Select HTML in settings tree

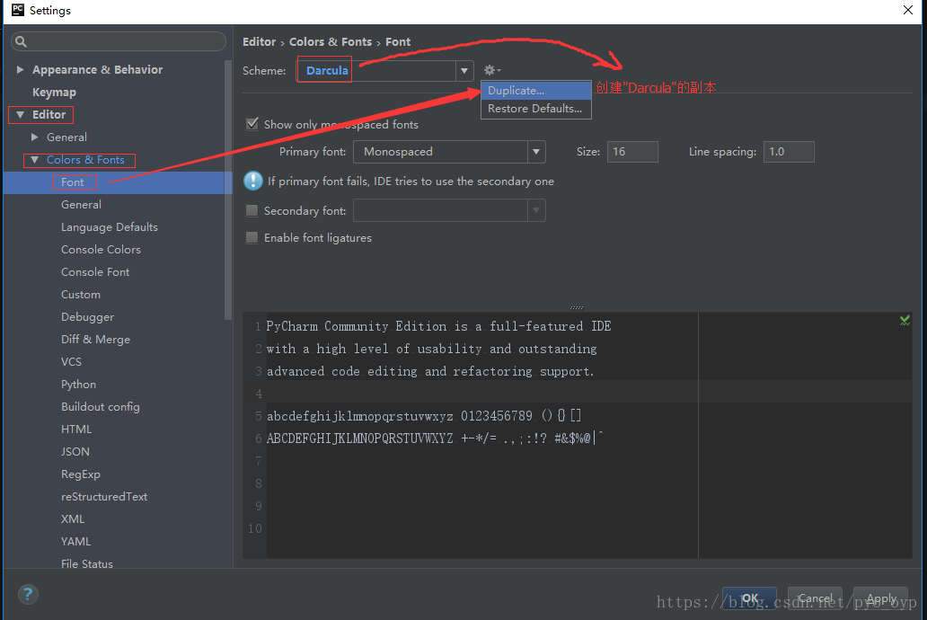(x=76, y=430)
